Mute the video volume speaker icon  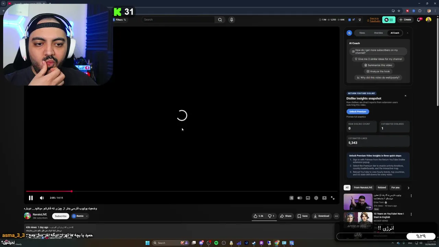[x=42, y=198]
